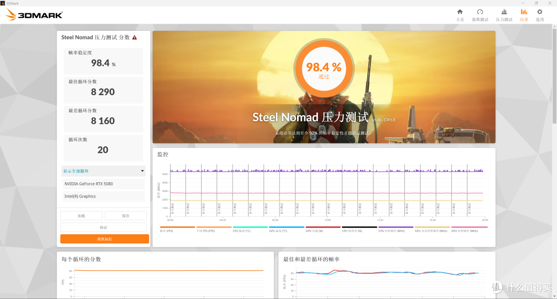Click the 最差循环分数 8 160 value
This screenshot has height=299, width=557.
coord(103,121)
